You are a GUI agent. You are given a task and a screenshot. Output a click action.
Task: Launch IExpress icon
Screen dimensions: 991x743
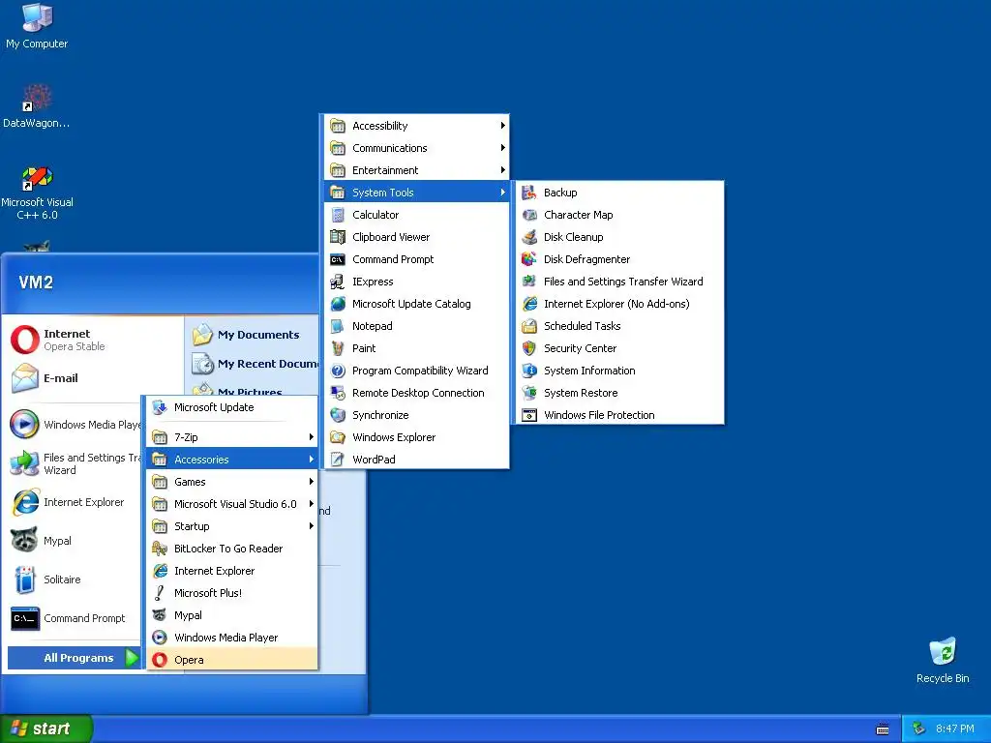(338, 282)
